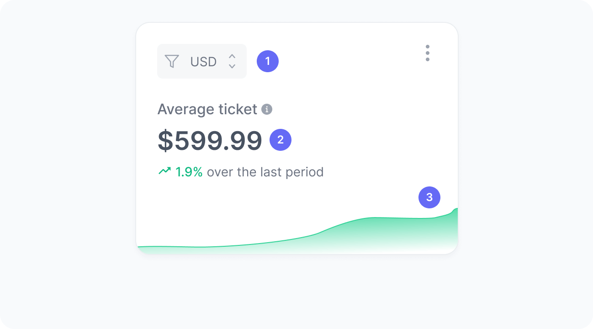This screenshot has height=329, width=593.
Task: Click the numbered marker 1 badge
Action: coord(268,61)
